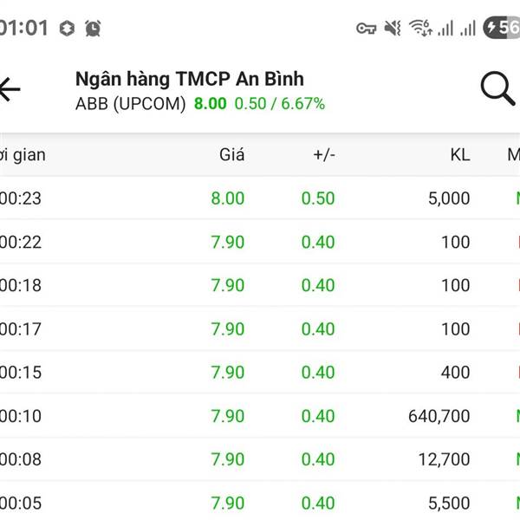Tap the time column header ending in gian
Viewport: 520px width, 520px height.
tap(23, 155)
